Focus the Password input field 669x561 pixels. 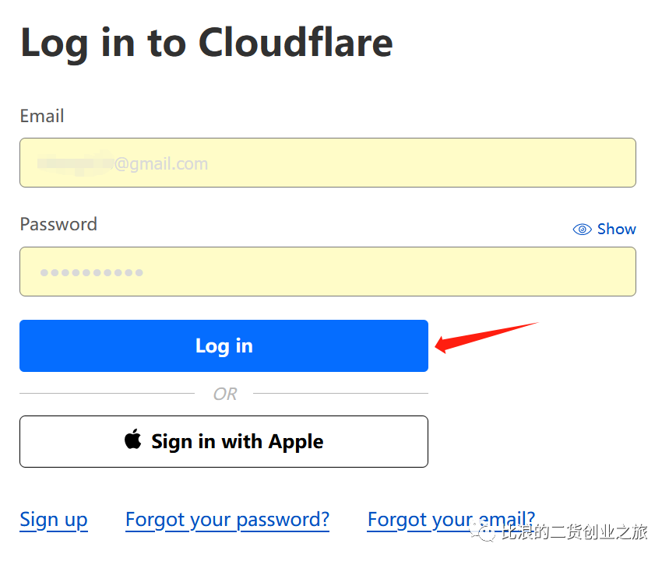click(x=328, y=272)
